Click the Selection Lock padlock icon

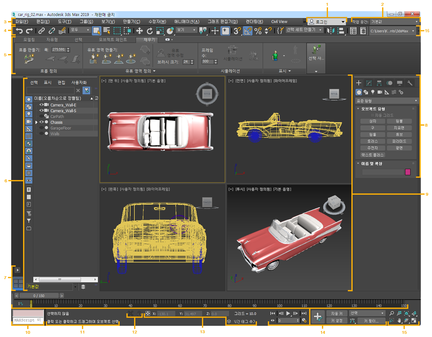(x=139, y=314)
